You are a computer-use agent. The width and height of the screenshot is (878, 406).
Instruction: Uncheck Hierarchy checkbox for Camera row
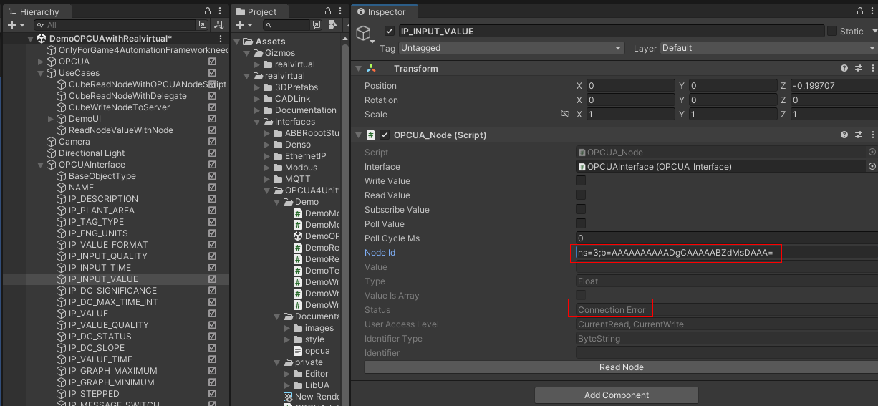212,142
